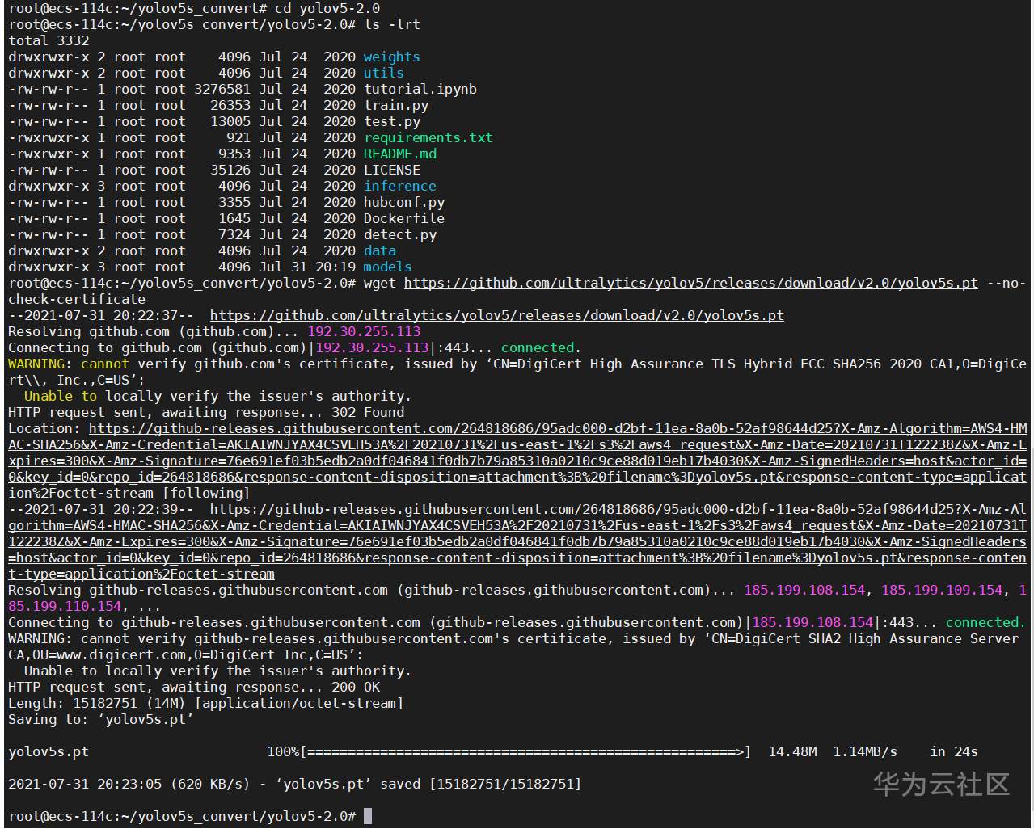
Task: Click the 3276581 file size value
Action: [222, 89]
